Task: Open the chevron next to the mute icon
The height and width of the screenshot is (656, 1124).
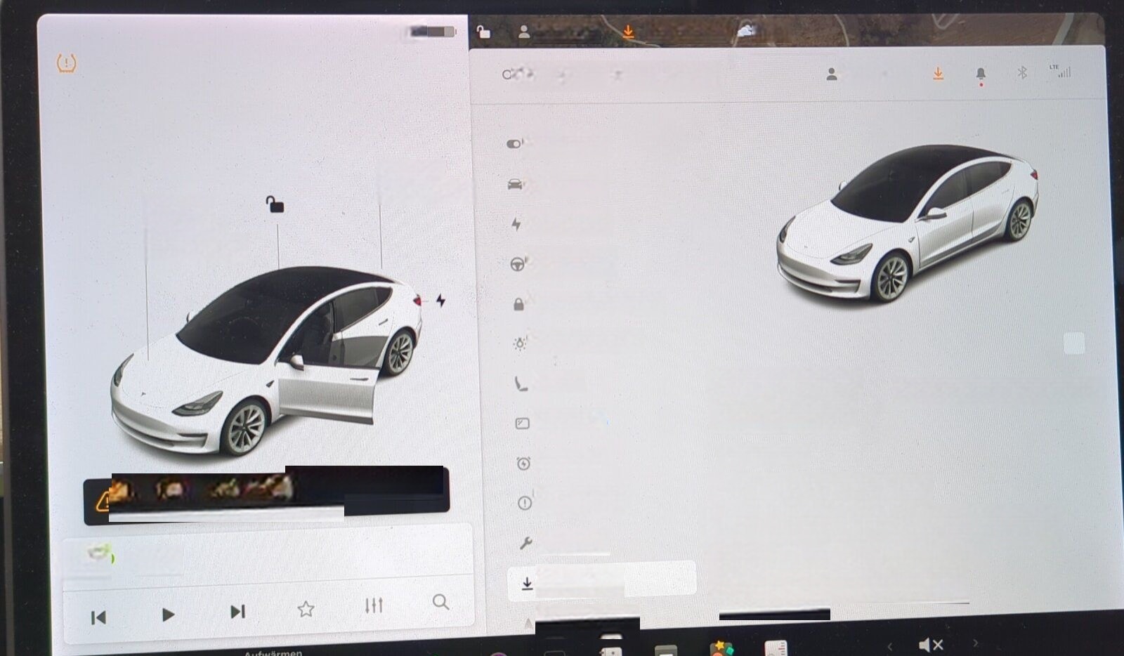Action: pos(976,644)
